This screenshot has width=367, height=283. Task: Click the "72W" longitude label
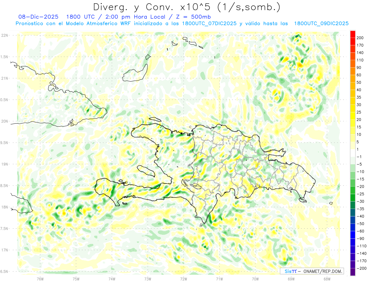click(x=183, y=279)
